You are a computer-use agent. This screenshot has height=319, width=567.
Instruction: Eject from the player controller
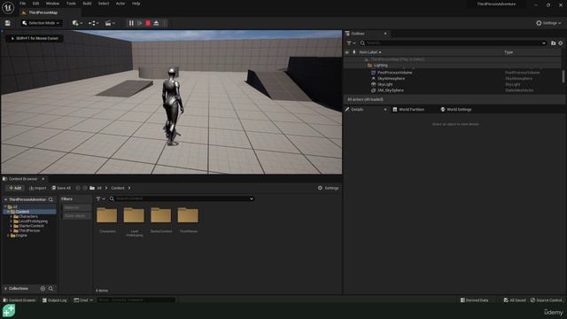pos(156,23)
